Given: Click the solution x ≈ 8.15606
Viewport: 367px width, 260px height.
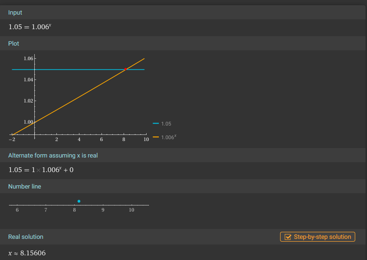Looking at the screenshot, I should tap(27, 253).
